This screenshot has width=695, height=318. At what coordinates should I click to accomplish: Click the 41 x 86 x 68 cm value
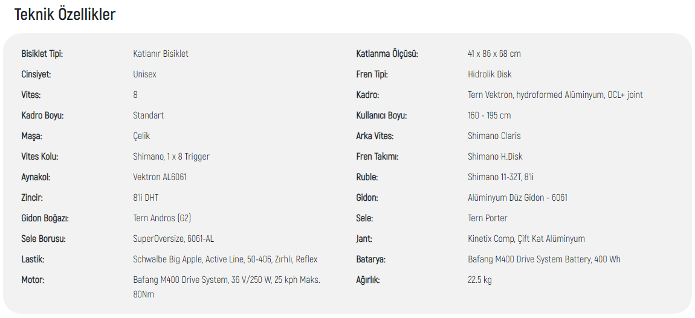494,54
